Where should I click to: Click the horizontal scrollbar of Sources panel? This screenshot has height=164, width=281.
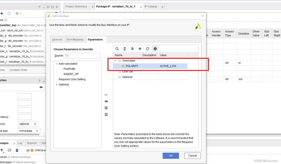pos(23,65)
